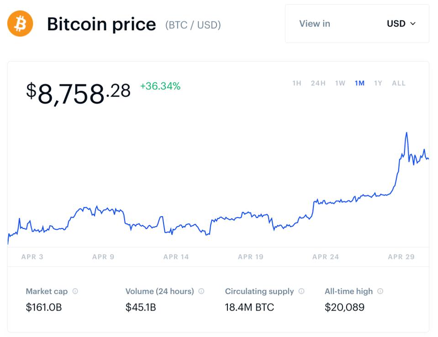Image resolution: width=438 pixels, height=337 pixels.
Task: Select the currently active 1M tab
Action: (359, 83)
